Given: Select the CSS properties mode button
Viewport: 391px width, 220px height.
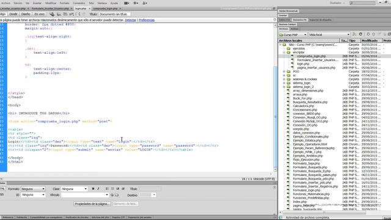Looking at the screenshot, I should click(x=2, y=194).
